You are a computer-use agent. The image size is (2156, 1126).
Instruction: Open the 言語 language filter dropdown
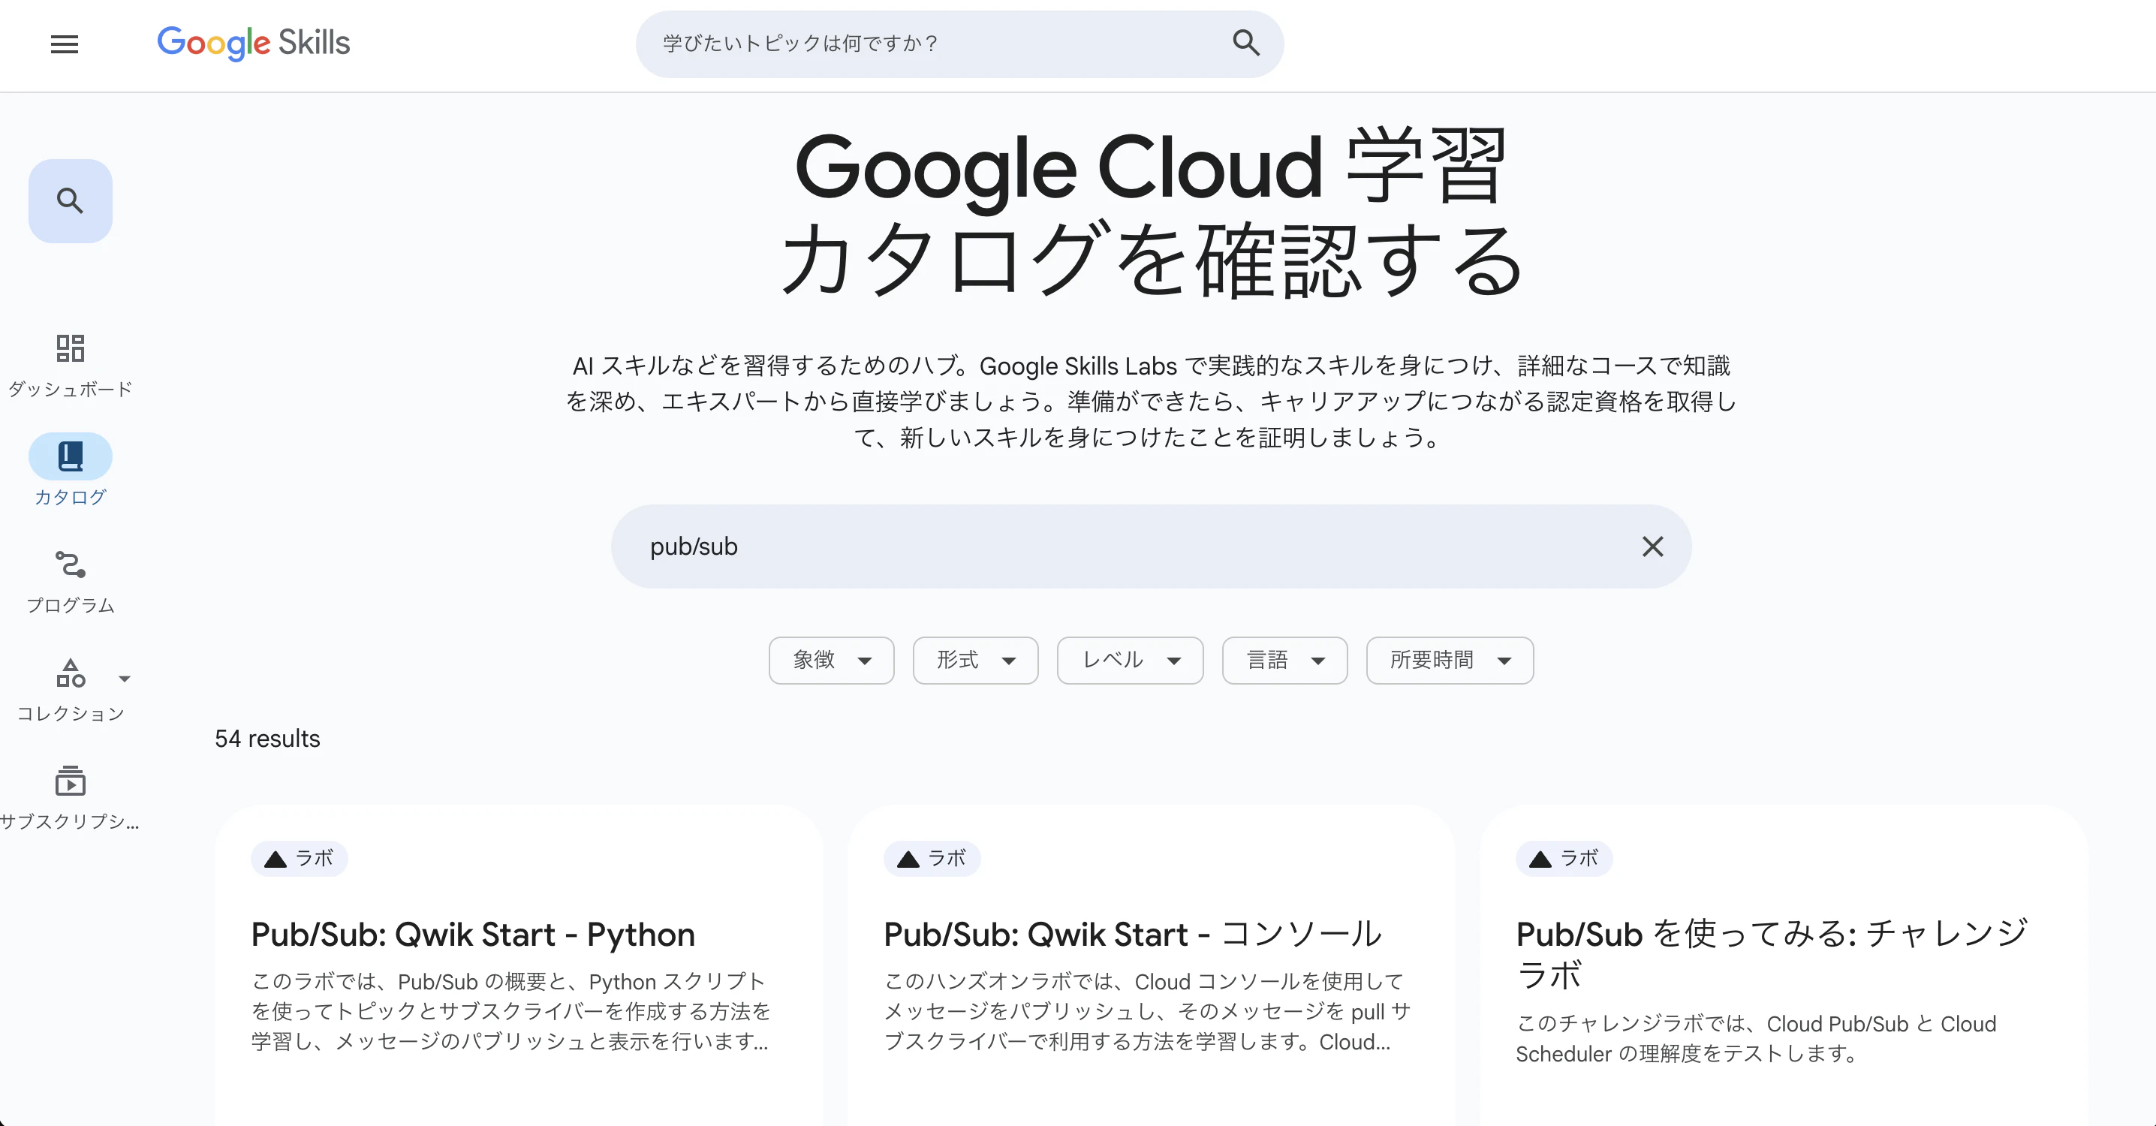(1284, 660)
